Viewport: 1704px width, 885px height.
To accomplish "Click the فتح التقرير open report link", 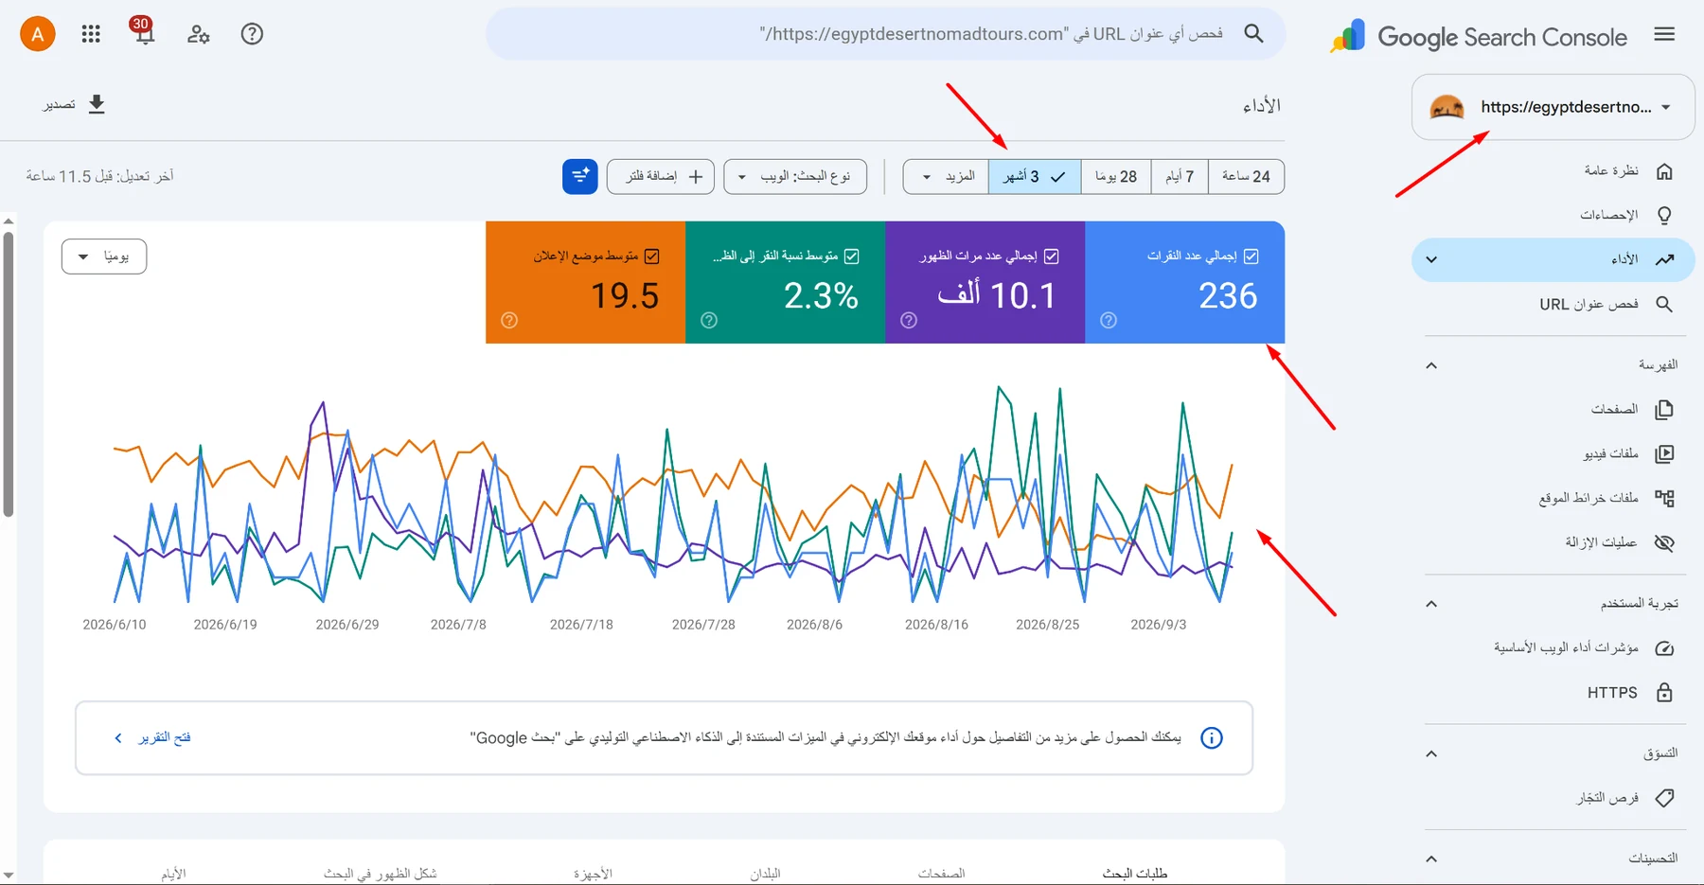I will tap(152, 737).
